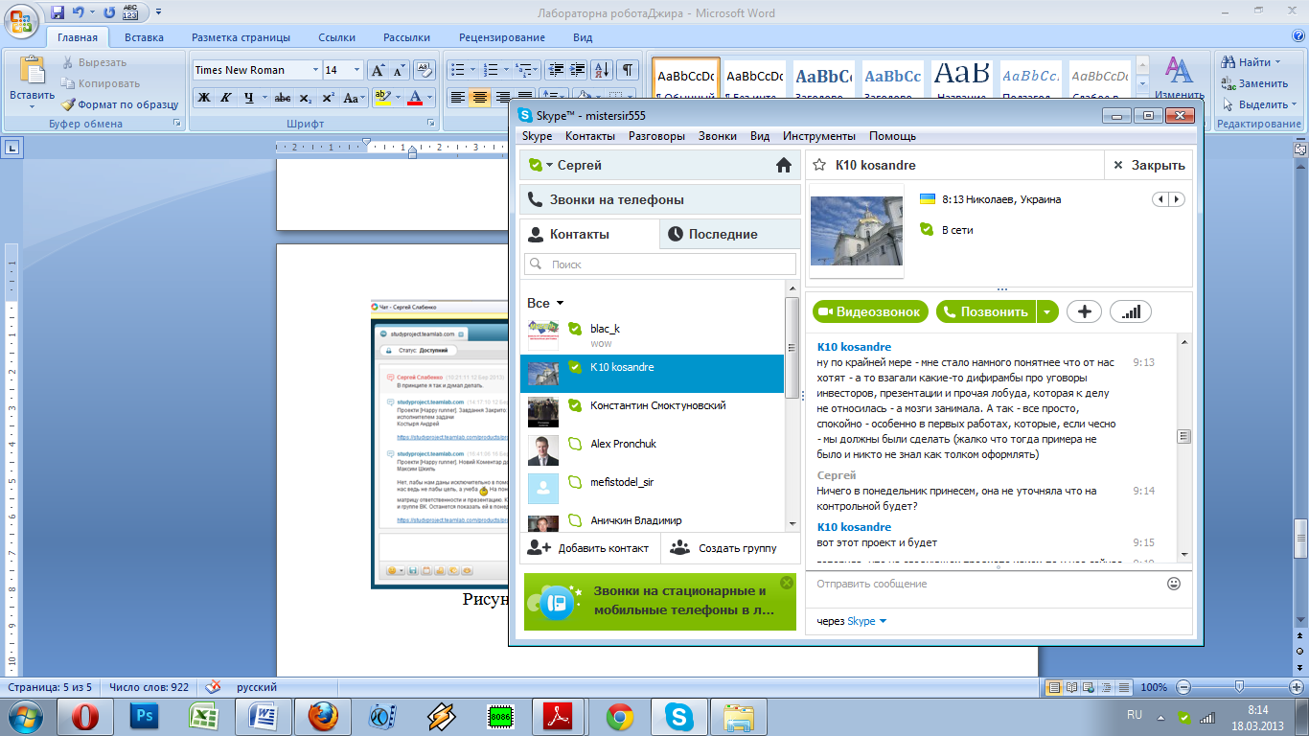1309x736 pixels.
Task: Click the clear formatting icon in Word
Action: [424, 70]
